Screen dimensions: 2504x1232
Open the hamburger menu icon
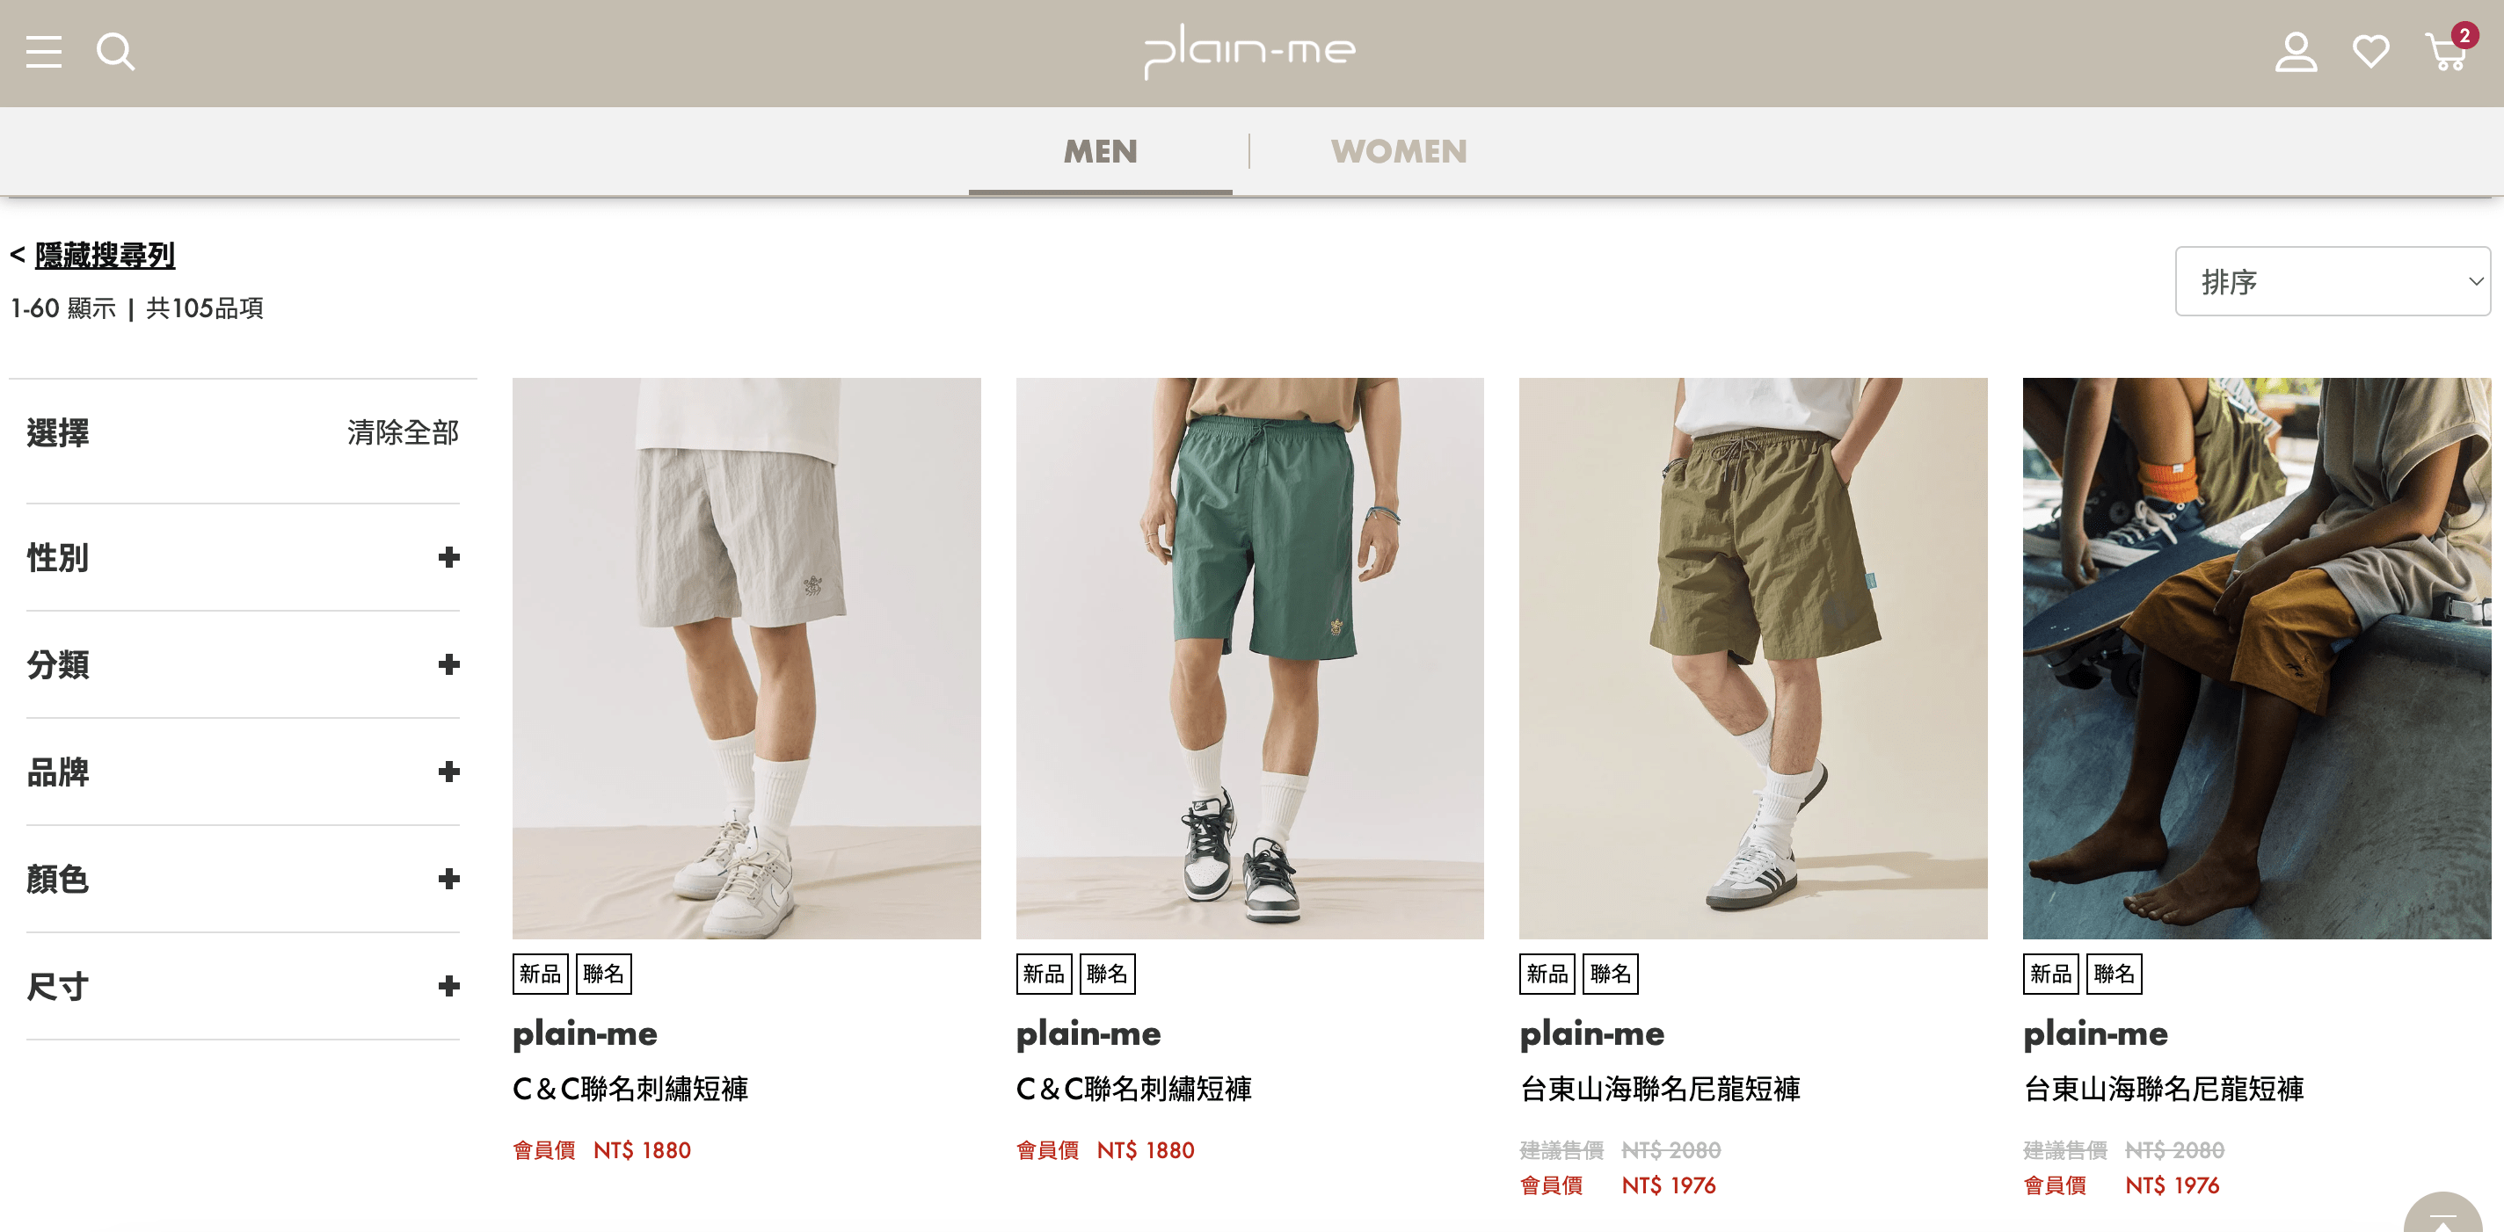(44, 52)
